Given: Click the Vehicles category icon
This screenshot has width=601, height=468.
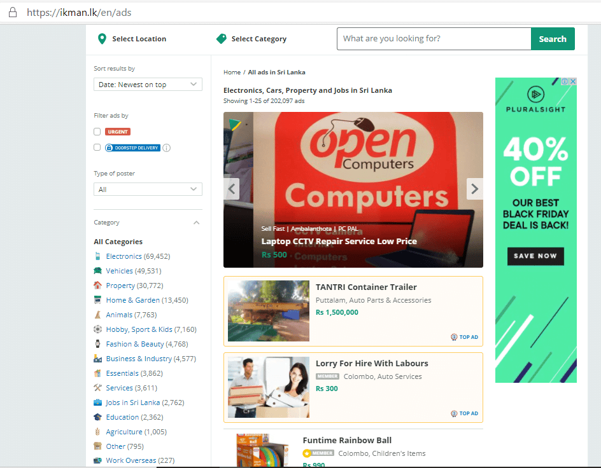Looking at the screenshot, I should click(x=98, y=270).
